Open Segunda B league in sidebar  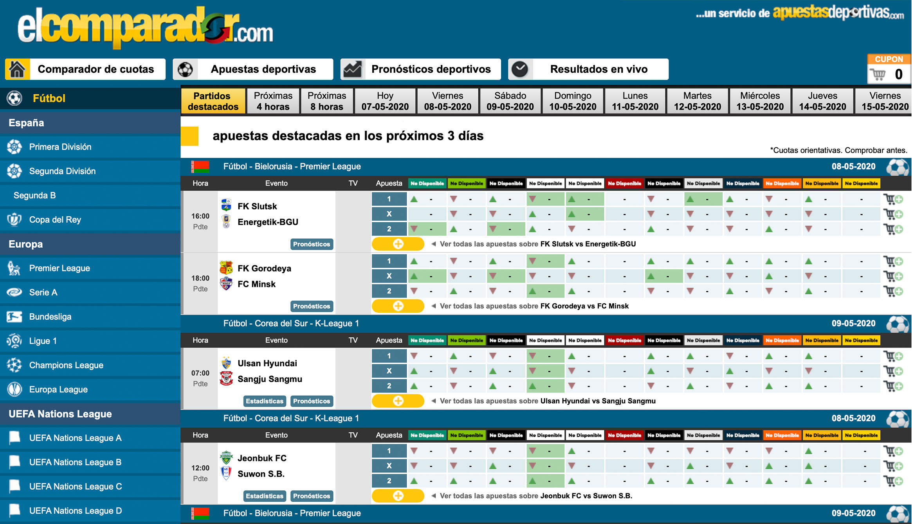tap(90, 195)
